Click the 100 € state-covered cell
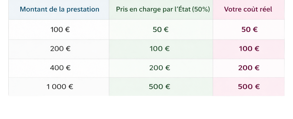 (x=160, y=49)
